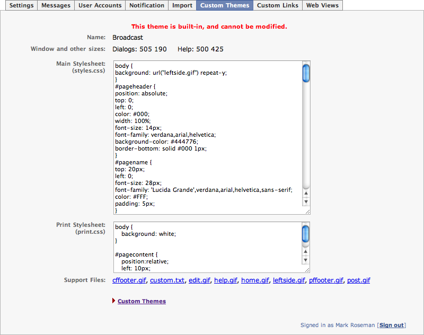This screenshot has width=424, height=335.
Task: Click the 'position: absolute;' line
Action: coord(141,93)
